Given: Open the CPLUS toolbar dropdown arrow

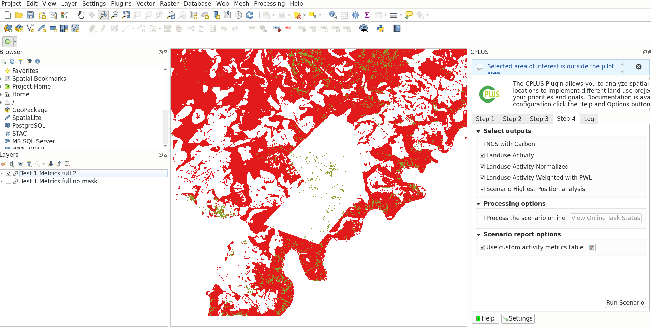Looking at the screenshot, I should (15, 42).
